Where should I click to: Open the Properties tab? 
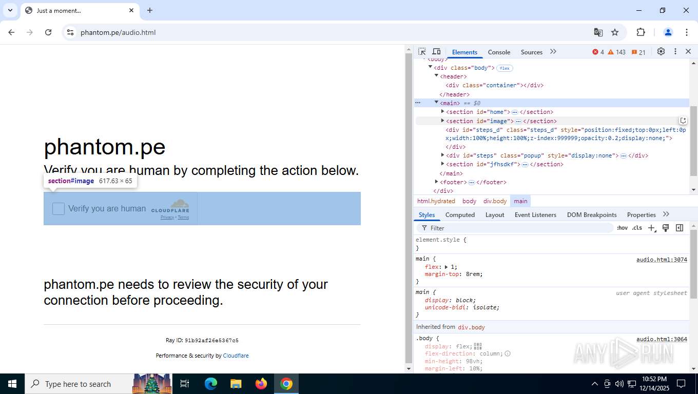641,215
